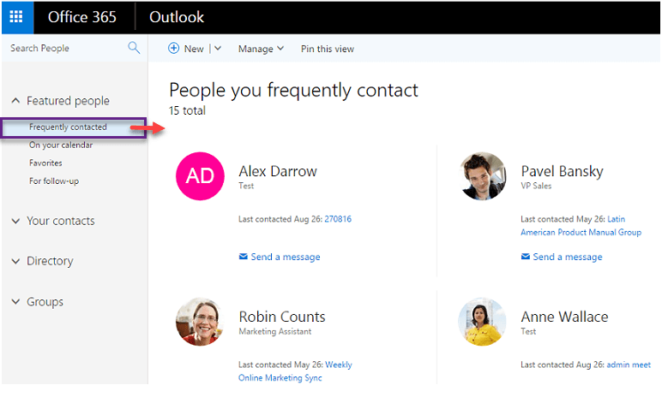The width and height of the screenshot is (662, 409).
Task: Open Alex Darrow's AD avatar
Action: click(200, 176)
